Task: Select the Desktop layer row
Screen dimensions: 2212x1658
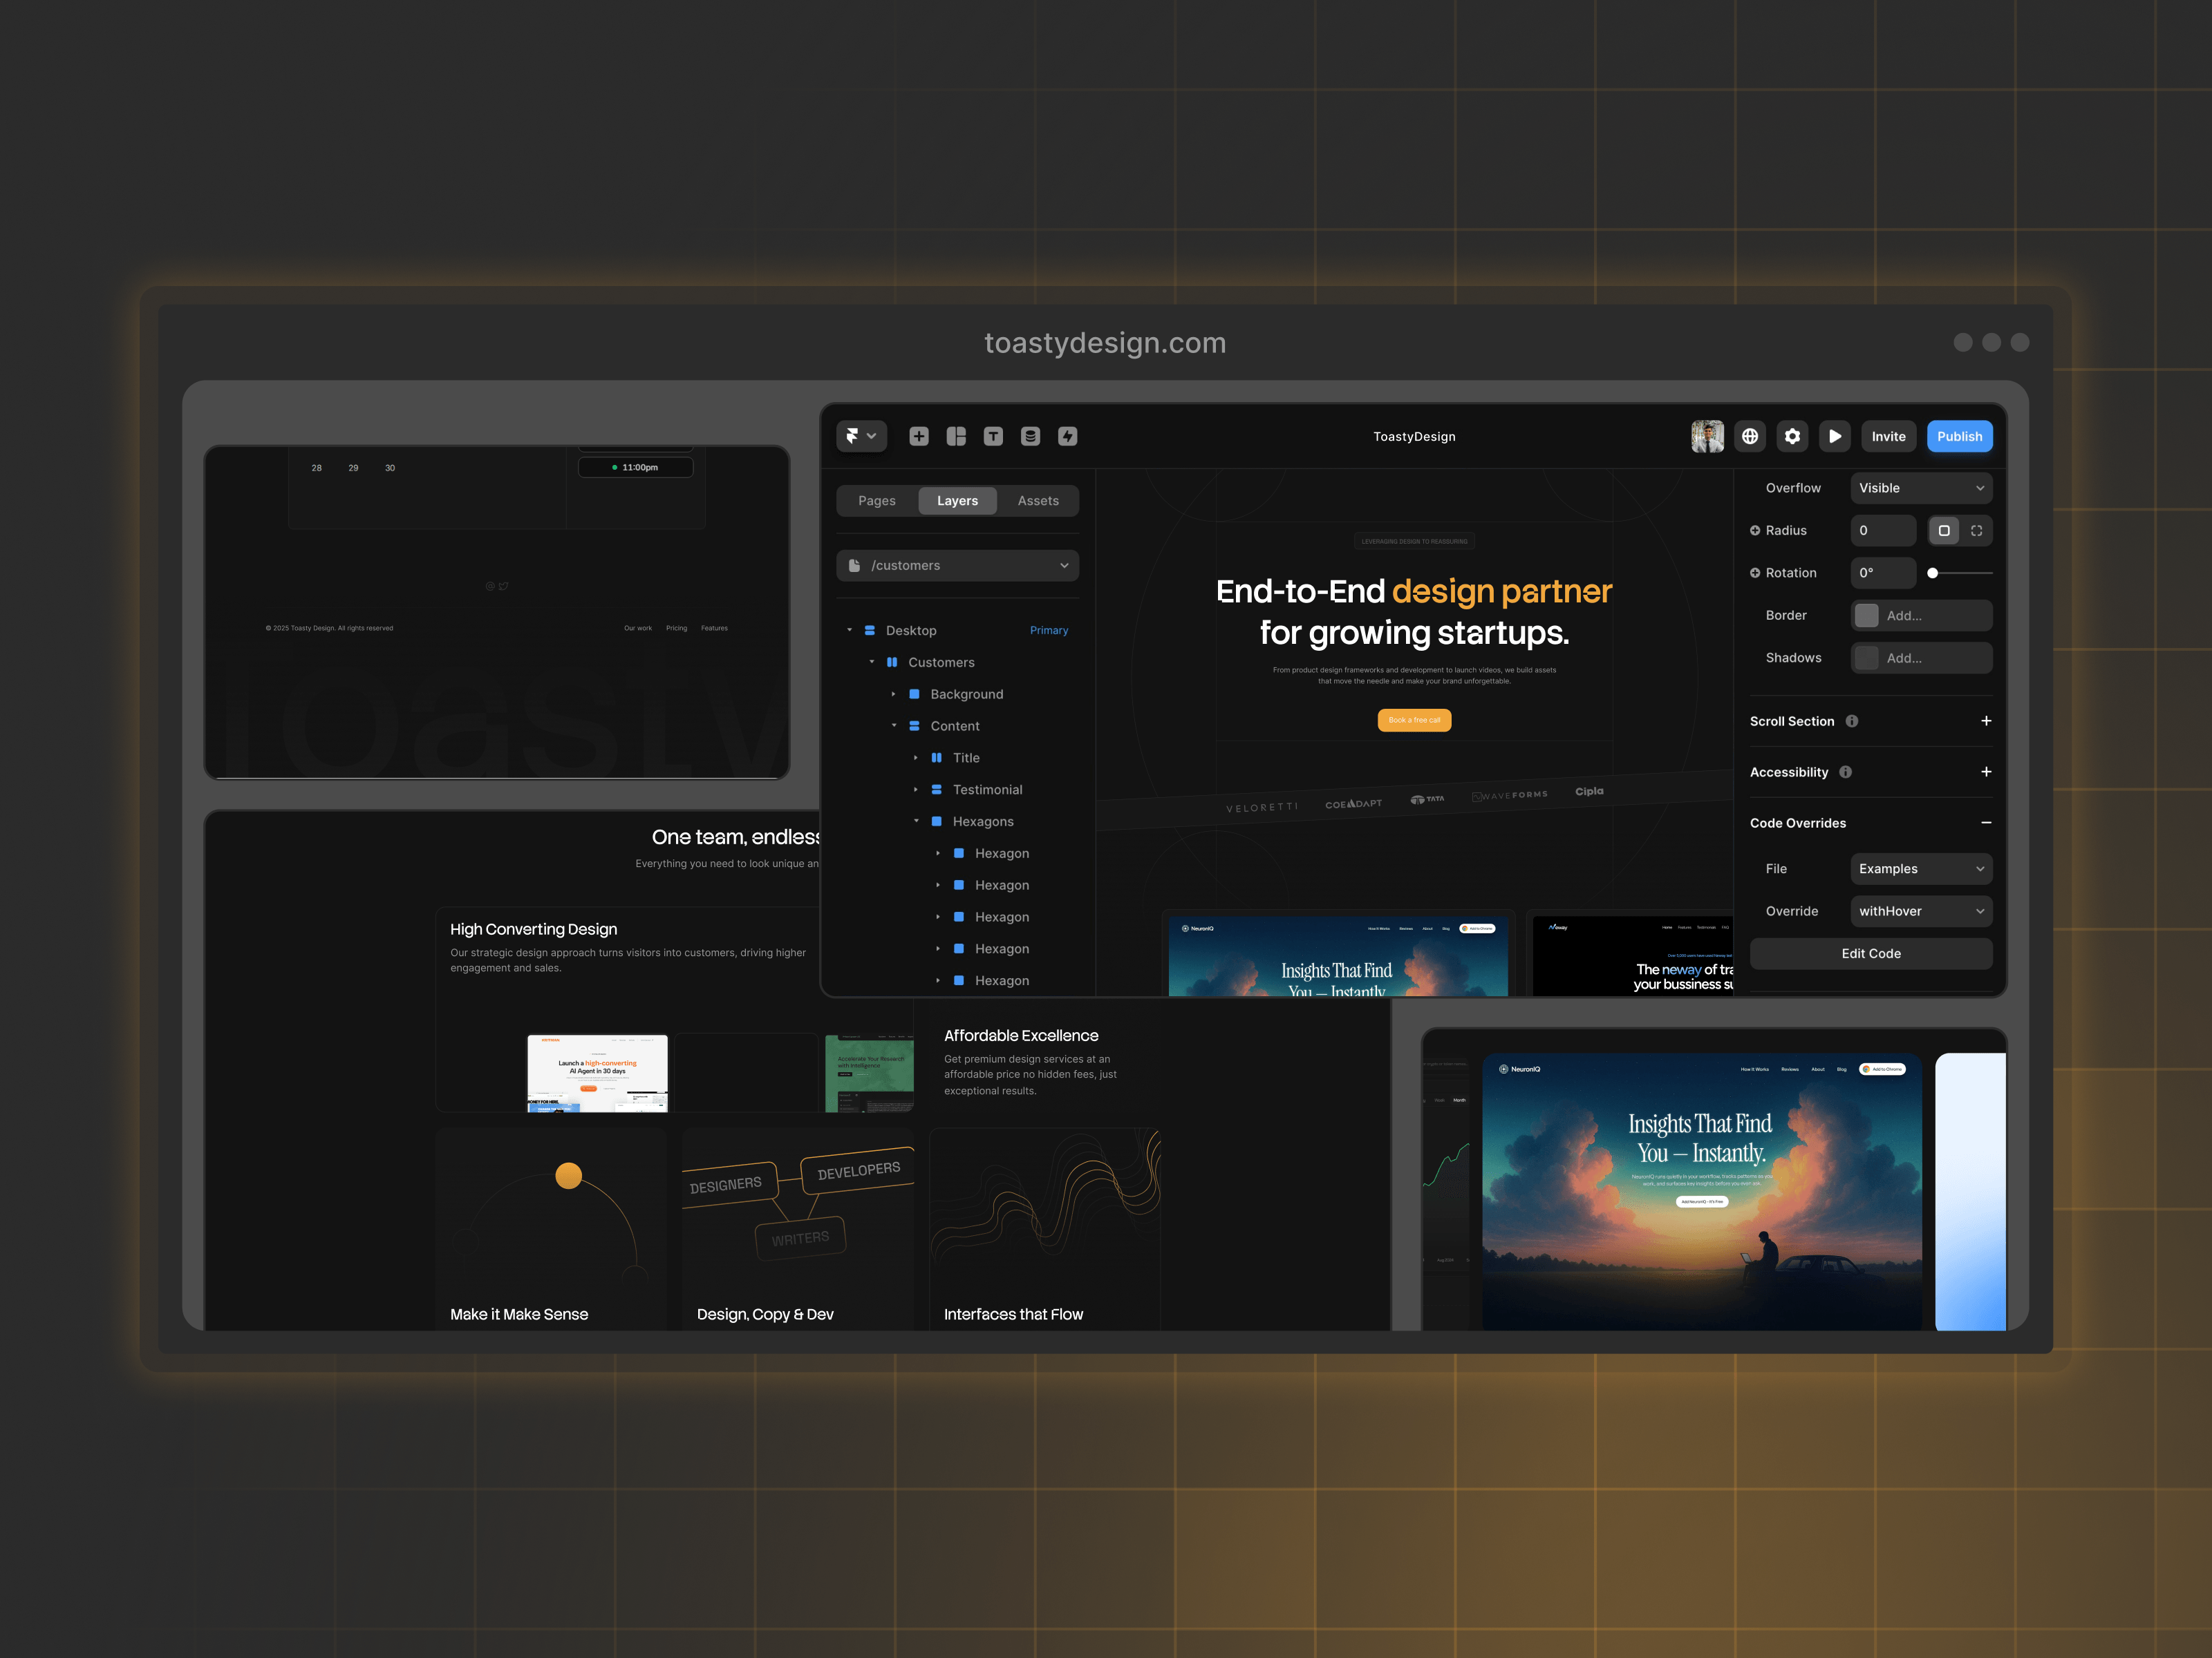Action: pyautogui.click(x=957, y=631)
